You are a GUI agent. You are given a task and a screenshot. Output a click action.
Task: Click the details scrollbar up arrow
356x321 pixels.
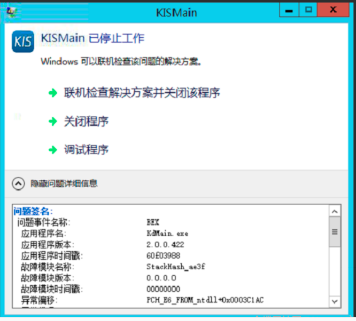point(335,212)
